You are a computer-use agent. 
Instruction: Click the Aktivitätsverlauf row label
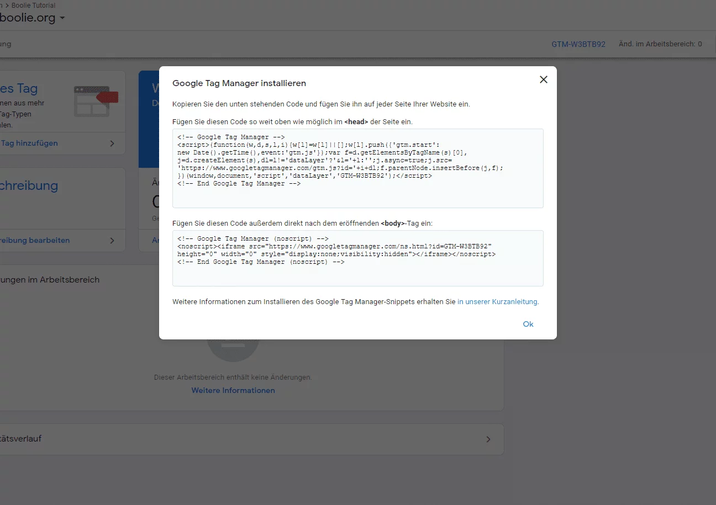coord(21,439)
